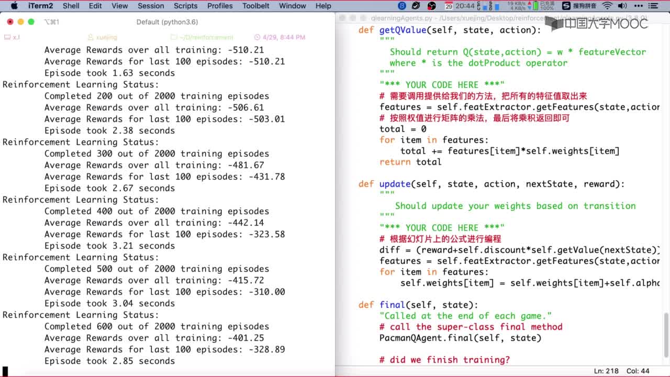
Task: Click the line 'def getQValue(self, state, action):'
Action: [x=450, y=30]
